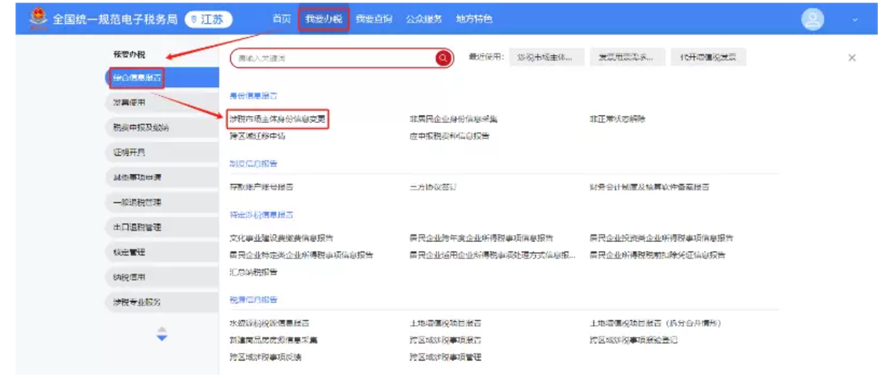Screen dimensions: 892x380
Task: Open the 涉税市场主体身份信息变更 link
Action: coord(278,119)
